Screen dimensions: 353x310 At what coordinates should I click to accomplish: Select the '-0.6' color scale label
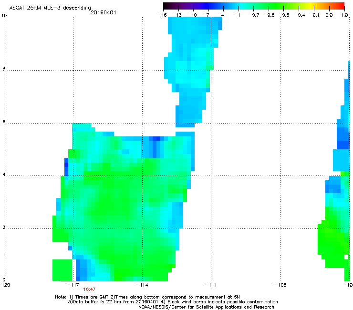click(x=269, y=15)
